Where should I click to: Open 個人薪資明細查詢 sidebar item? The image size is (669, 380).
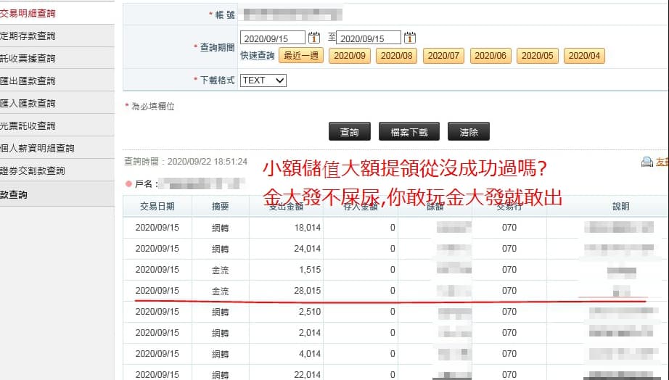(x=38, y=148)
